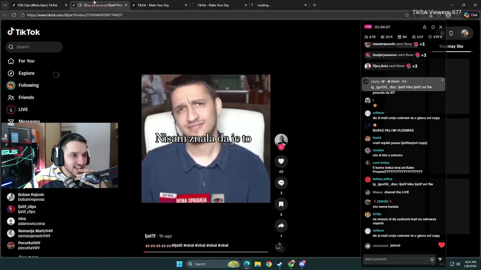The width and height of the screenshot is (481, 270).
Task: Click the 20 K views eye icon
Action: point(383,37)
